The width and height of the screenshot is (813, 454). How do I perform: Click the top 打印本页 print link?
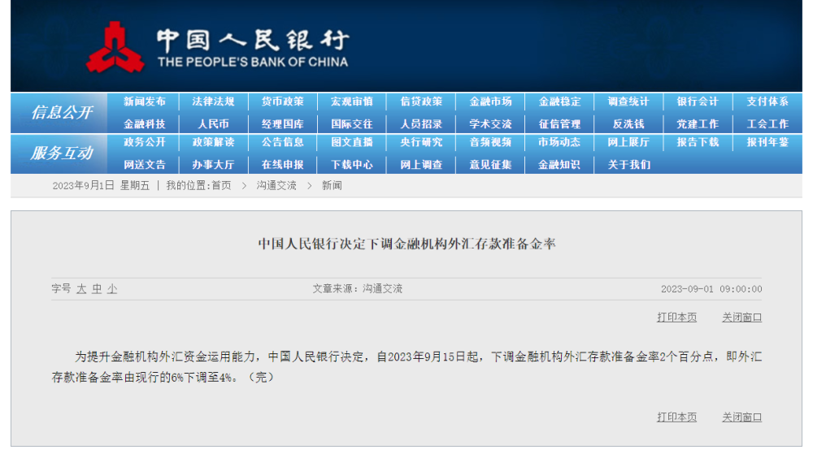[x=676, y=318]
